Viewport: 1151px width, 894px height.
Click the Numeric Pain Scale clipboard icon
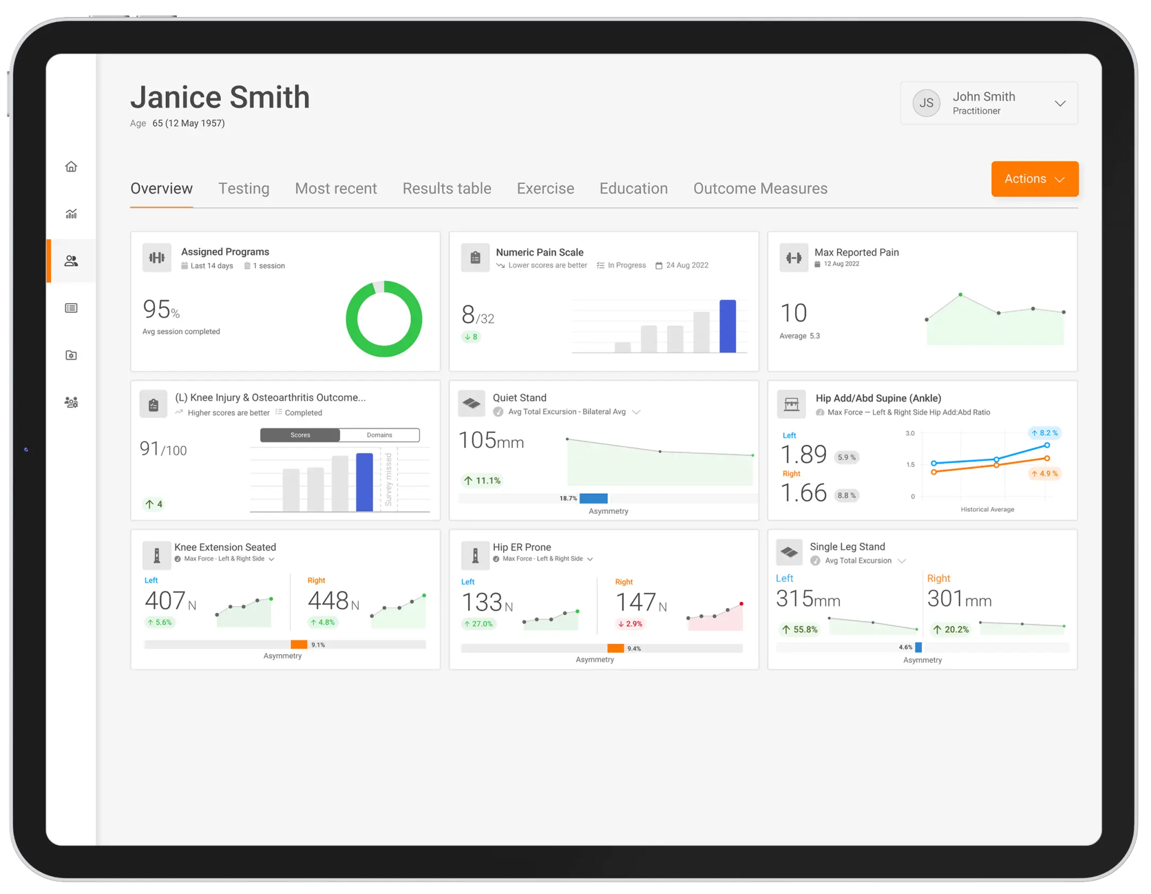pos(475,257)
